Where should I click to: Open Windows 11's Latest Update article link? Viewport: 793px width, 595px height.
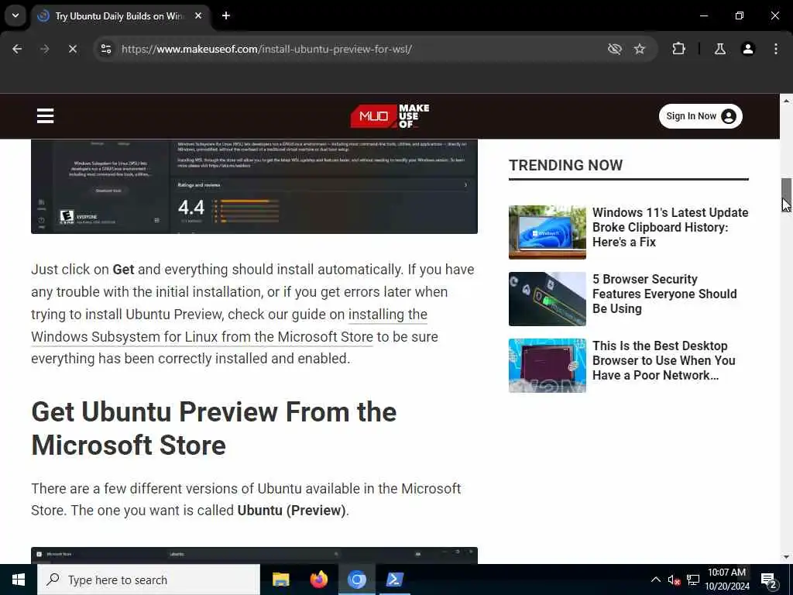670,227
